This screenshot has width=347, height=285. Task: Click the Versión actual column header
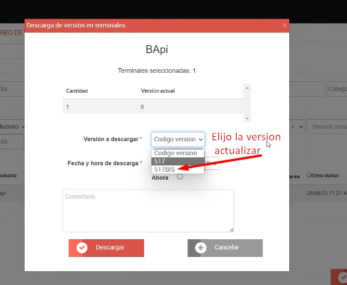tap(158, 91)
